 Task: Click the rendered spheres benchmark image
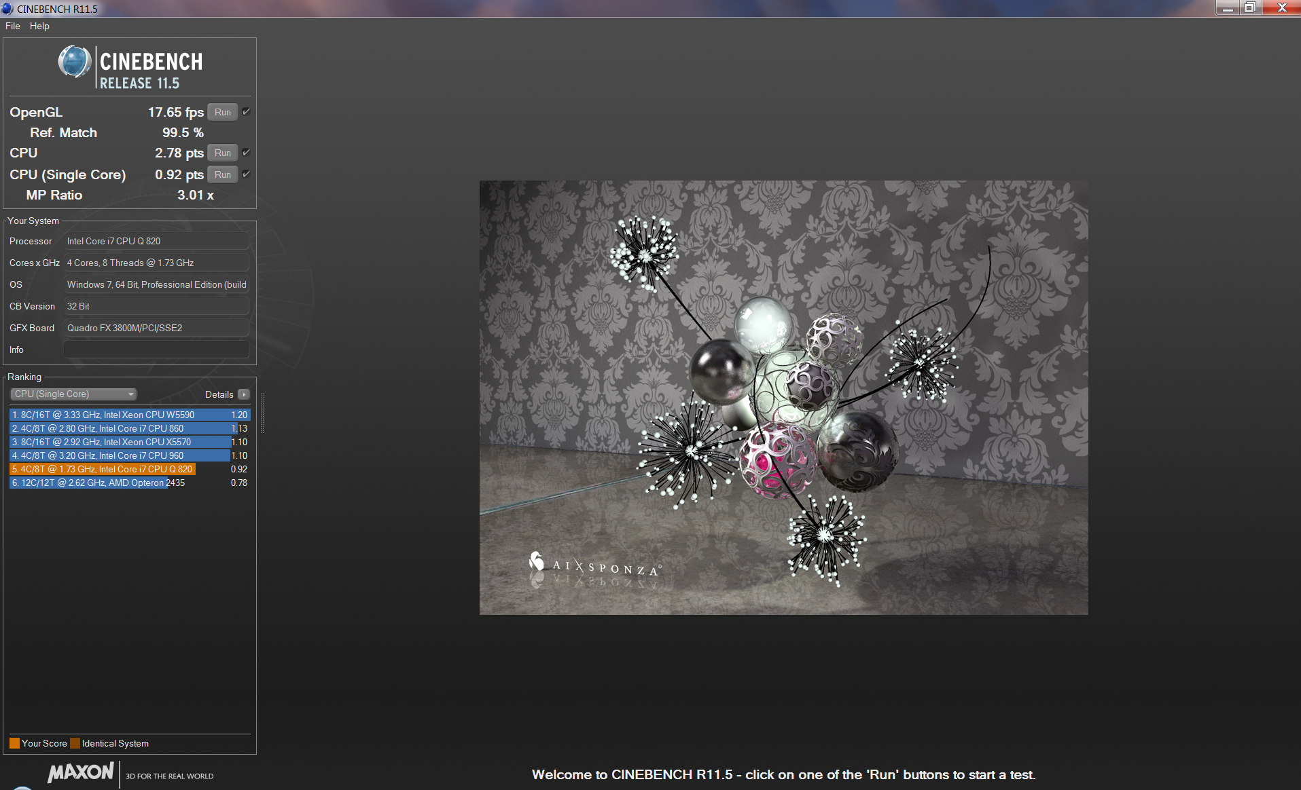click(783, 398)
